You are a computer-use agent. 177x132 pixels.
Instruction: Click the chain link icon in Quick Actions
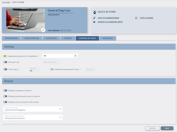pos(94,18)
